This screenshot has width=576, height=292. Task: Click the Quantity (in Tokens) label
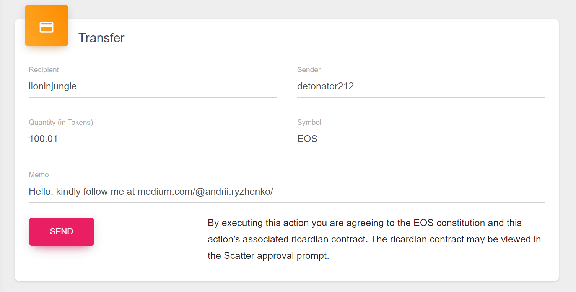point(61,123)
